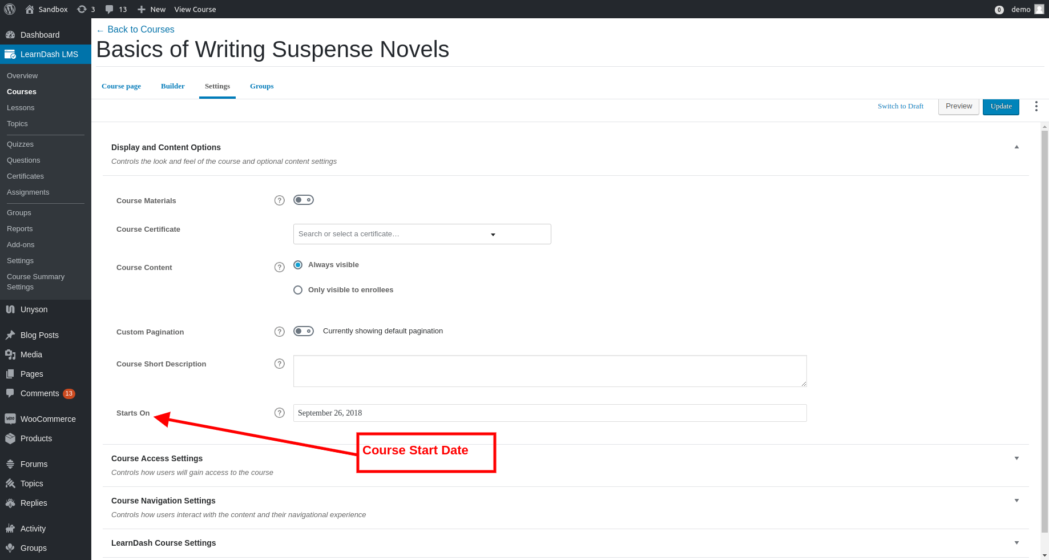This screenshot has width=1049, height=560.
Task: Click the Back to Courses link
Action: [140, 30]
